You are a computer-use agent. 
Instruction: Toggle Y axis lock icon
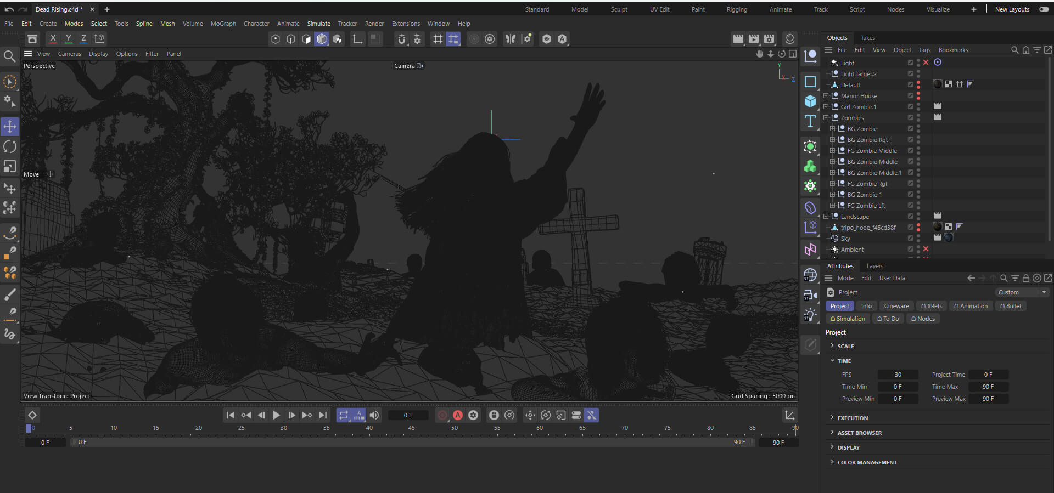[68, 38]
